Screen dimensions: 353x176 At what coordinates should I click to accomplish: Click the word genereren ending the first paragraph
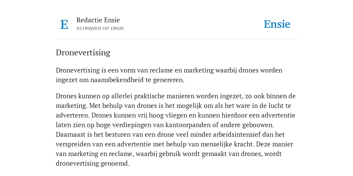169,80
